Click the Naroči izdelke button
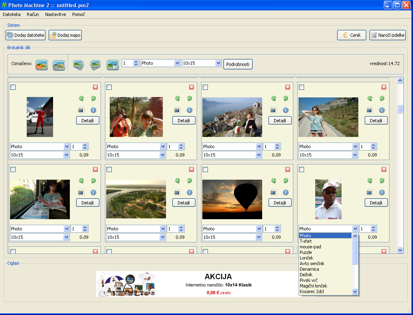The image size is (413, 315). tap(387, 35)
